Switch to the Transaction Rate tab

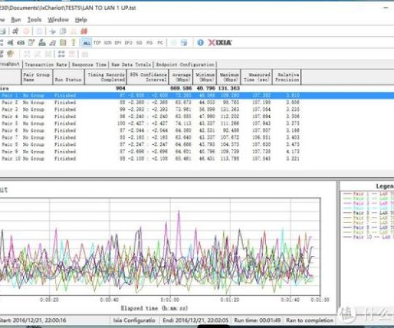[45, 65]
